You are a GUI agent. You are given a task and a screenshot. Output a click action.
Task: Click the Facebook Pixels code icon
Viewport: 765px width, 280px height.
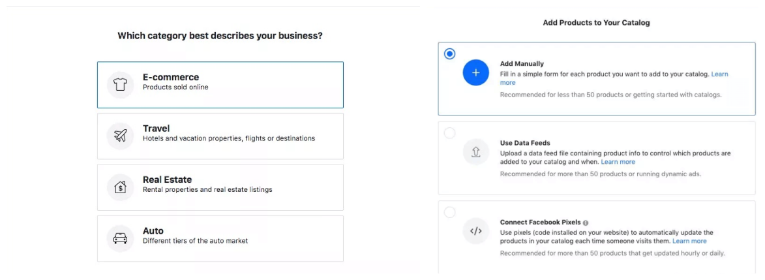475,230
